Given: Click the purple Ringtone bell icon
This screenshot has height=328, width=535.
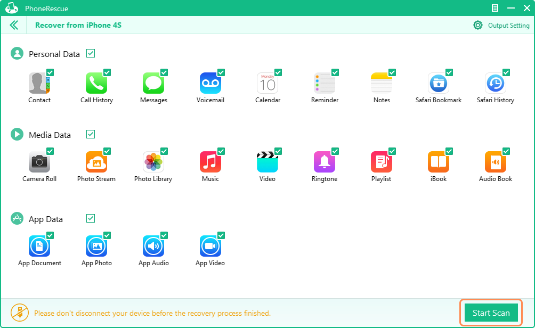Looking at the screenshot, I should tap(324, 162).
